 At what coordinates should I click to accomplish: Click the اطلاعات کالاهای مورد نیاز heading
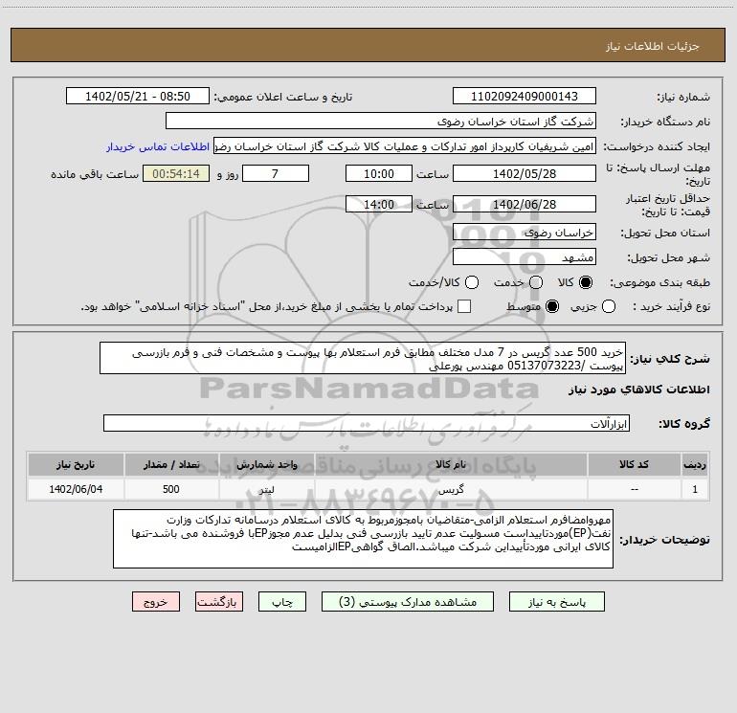[638, 390]
